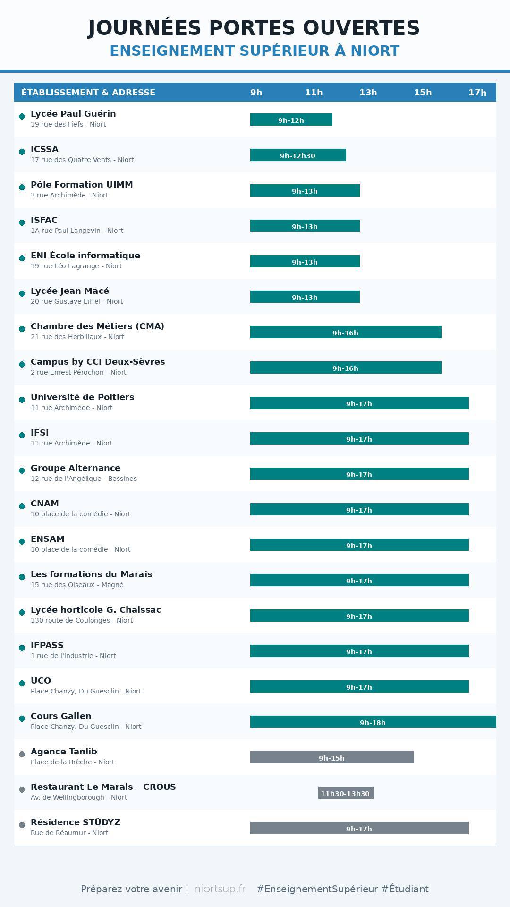Click the teal dot beside Lycée Paul Guérin
Image resolution: width=510 pixels, height=907 pixels.
pos(22,116)
